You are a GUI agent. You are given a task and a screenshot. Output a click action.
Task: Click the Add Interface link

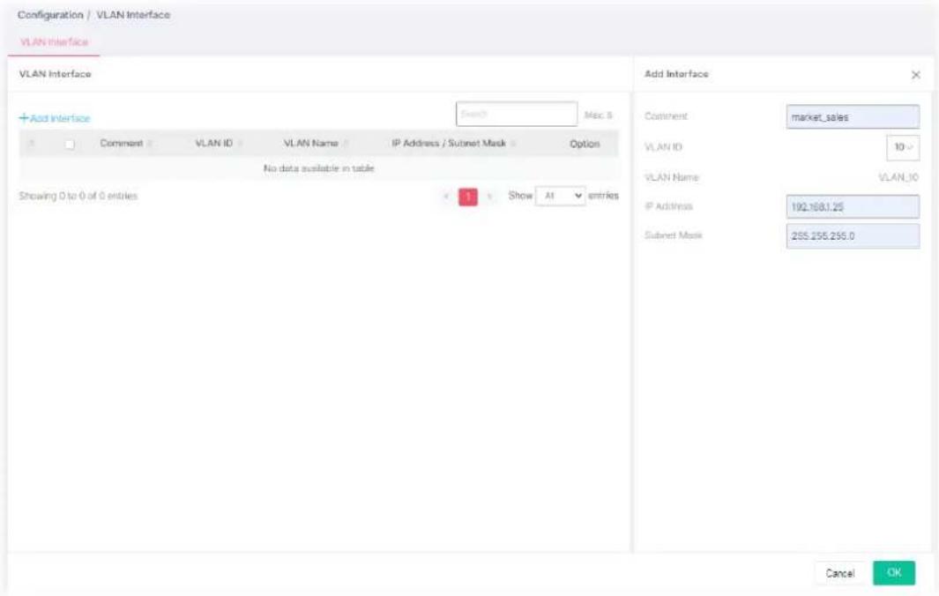(55, 119)
